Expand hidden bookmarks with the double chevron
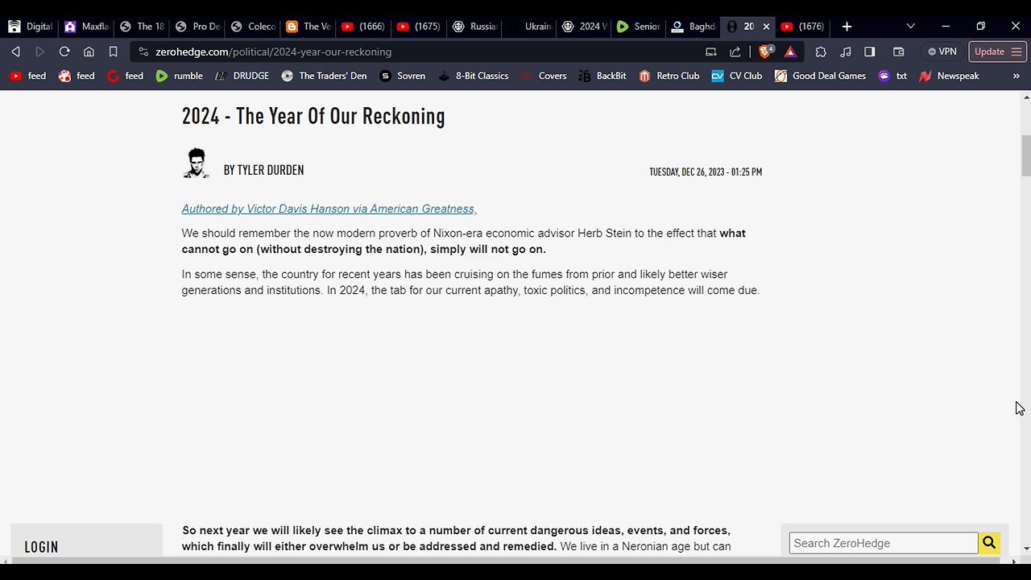Viewport: 1031px width, 580px height. pos(1016,76)
